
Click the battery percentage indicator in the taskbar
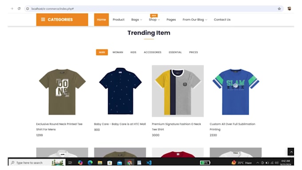point(205,163)
